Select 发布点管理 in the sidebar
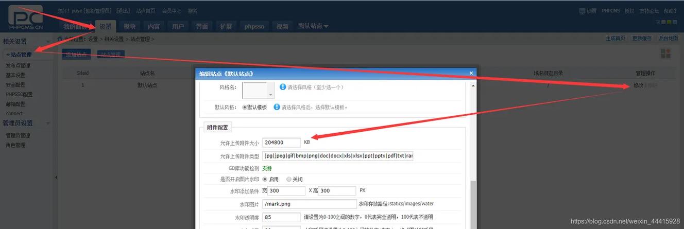 [x=18, y=65]
